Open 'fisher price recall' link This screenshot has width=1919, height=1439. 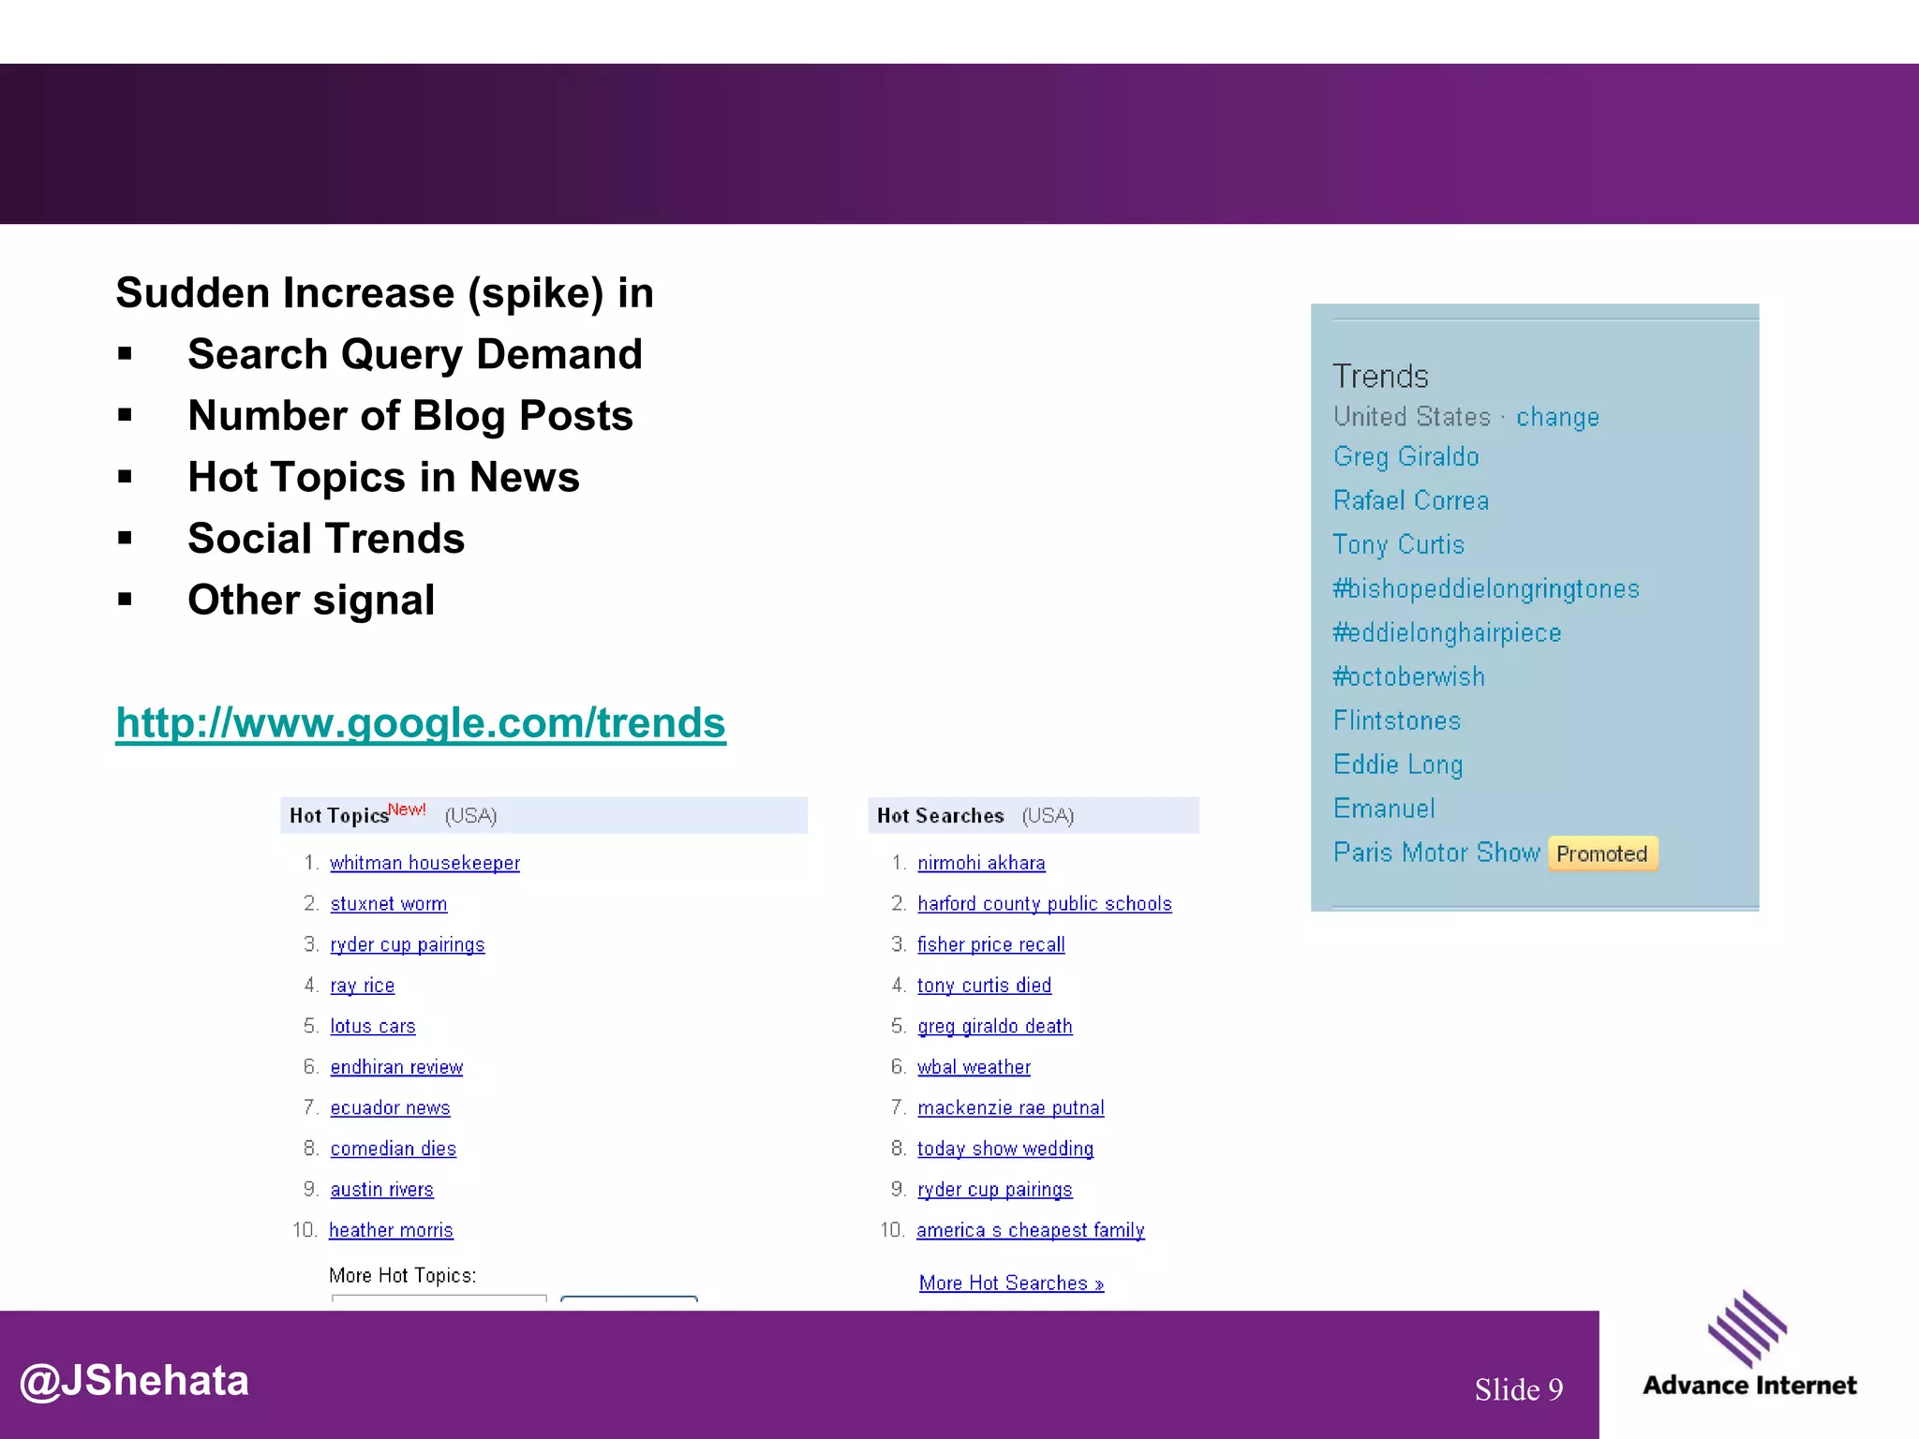tap(991, 944)
